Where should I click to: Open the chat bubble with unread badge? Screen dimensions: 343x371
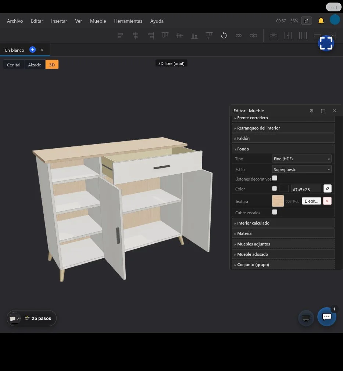coord(327,317)
